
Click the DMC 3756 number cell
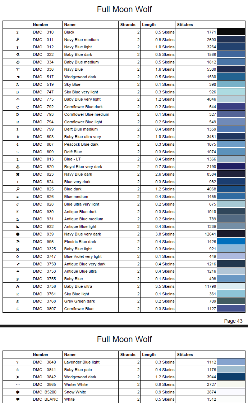[x=47, y=286]
